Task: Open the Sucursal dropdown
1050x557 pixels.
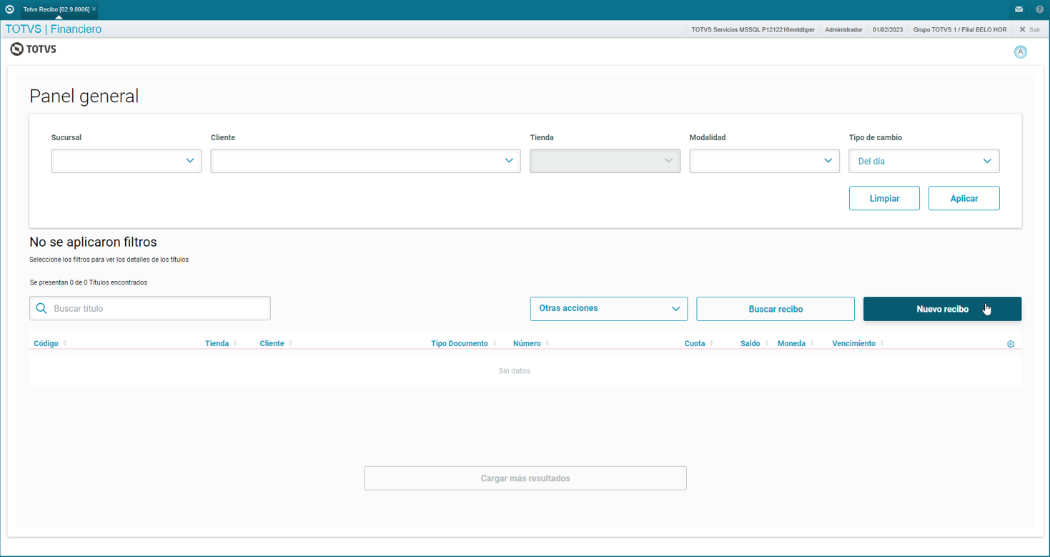Action: pyautogui.click(x=126, y=161)
